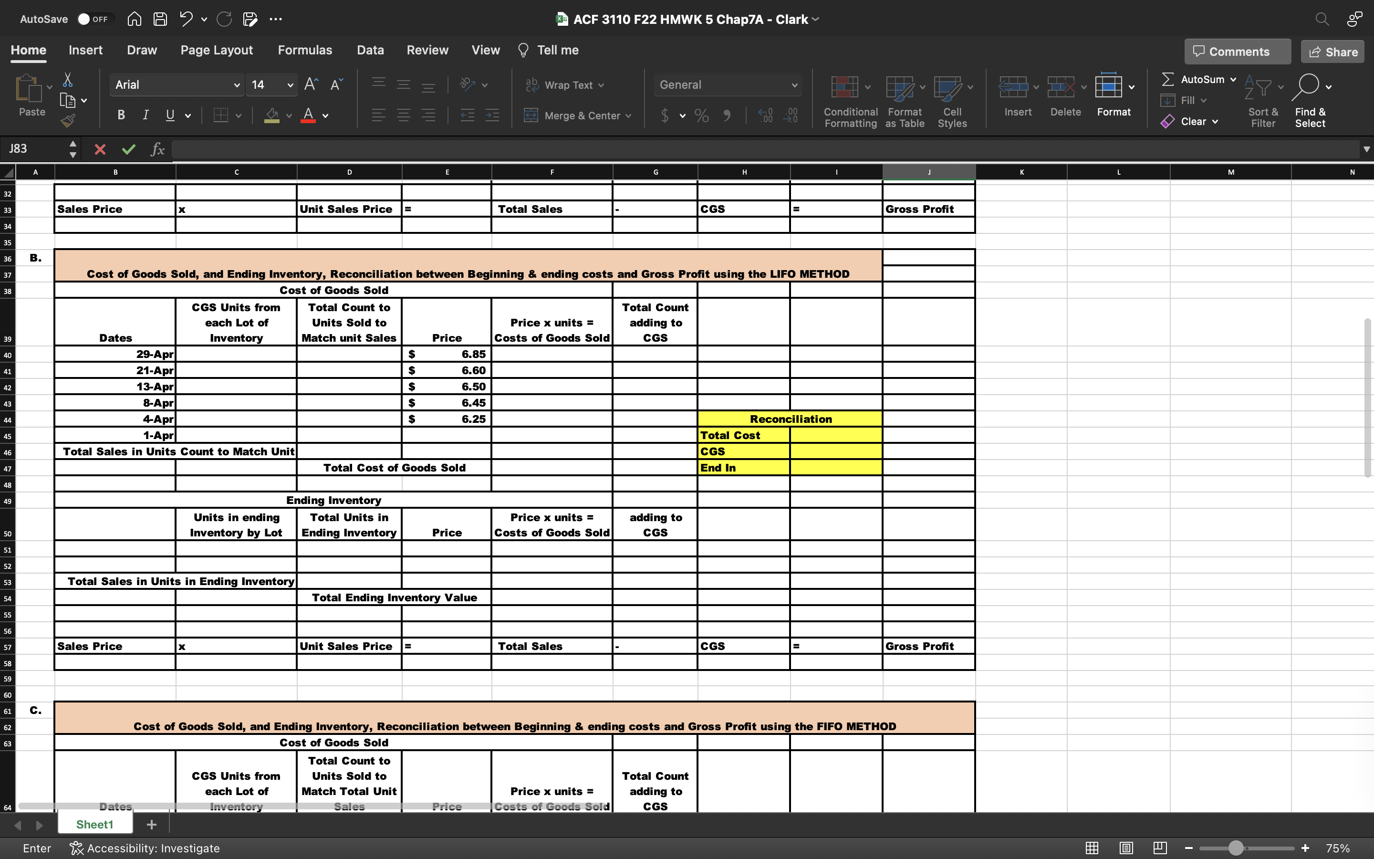The image size is (1374, 859).
Task: Open the Formulas ribbon tab
Action: pyautogui.click(x=305, y=50)
